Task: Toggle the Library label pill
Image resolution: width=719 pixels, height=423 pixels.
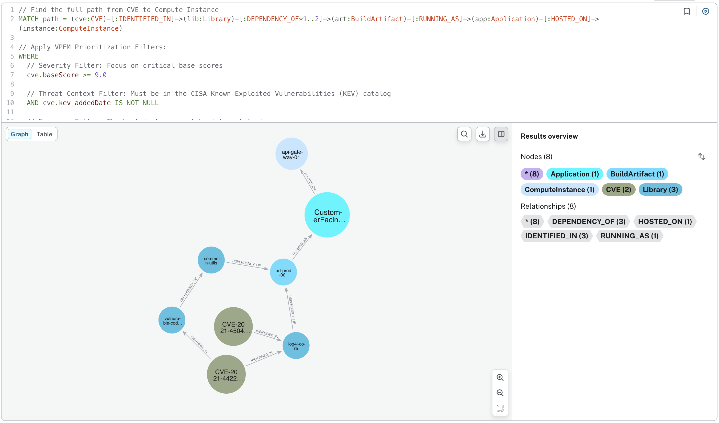Action: (x=660, y=190)
